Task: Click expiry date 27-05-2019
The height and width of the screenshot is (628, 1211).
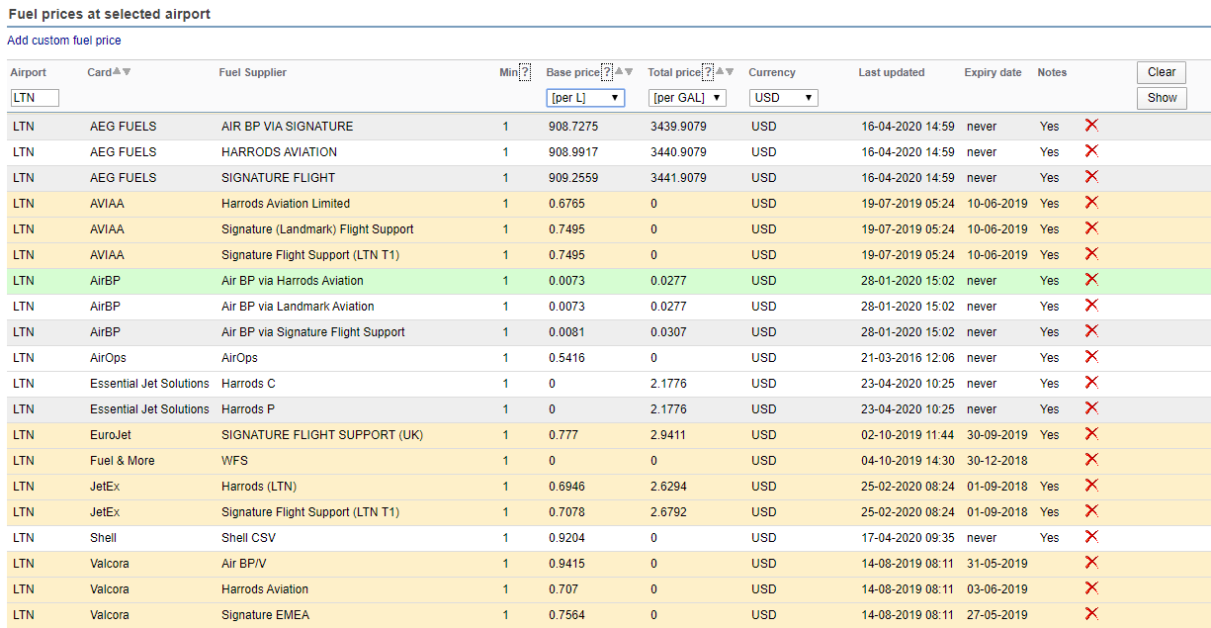Action: (996, 614)
